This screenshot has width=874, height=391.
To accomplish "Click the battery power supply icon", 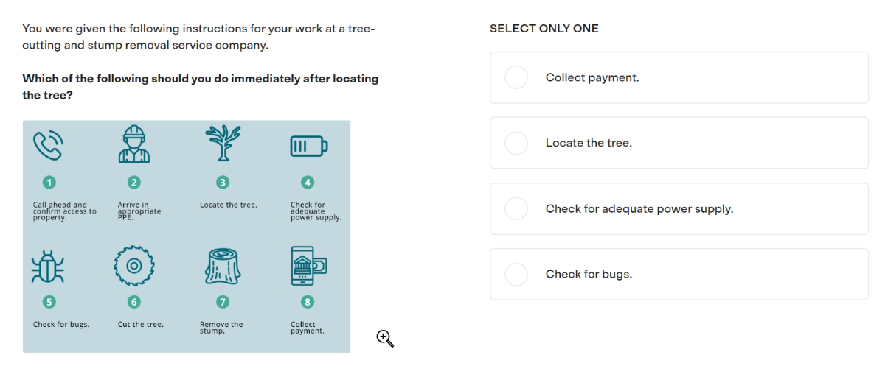I will click(x=308, y=147).
